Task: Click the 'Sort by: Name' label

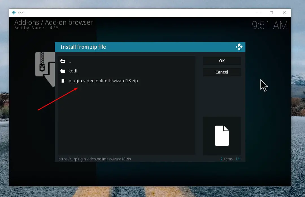Action: pos(29,28)
